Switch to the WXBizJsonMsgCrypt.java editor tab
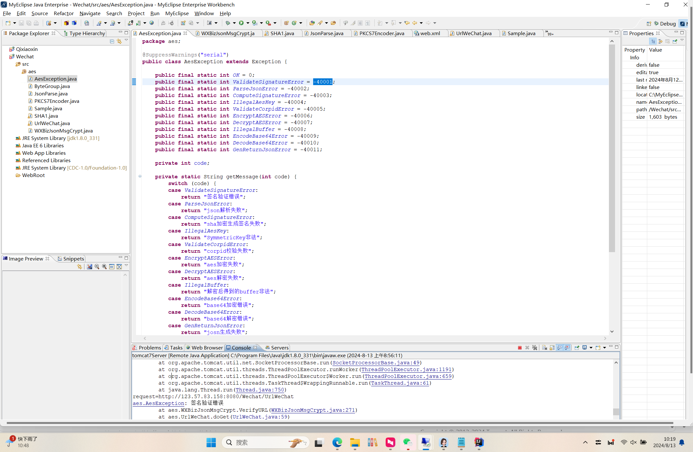The width and height of the screenshot is (693, 452). tap(227, 33)
